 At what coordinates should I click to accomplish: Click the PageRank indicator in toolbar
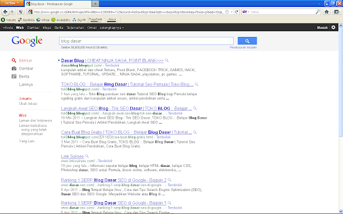click(x=96, y=20)
